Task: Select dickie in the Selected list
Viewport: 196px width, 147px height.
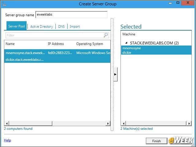Action: pyautogui.click(x=156, y=52)
